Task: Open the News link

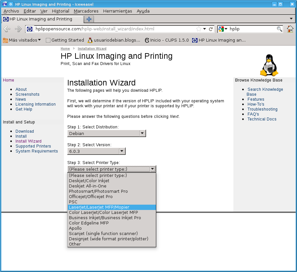Action: point(21,99)
